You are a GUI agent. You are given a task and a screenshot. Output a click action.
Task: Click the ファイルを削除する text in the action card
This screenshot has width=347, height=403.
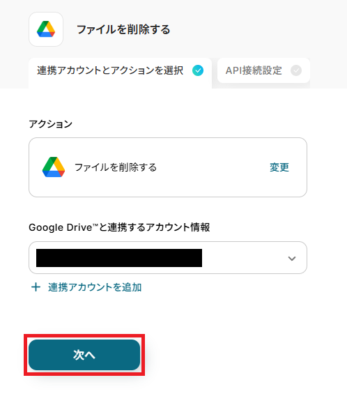click(x=116, y=167)
